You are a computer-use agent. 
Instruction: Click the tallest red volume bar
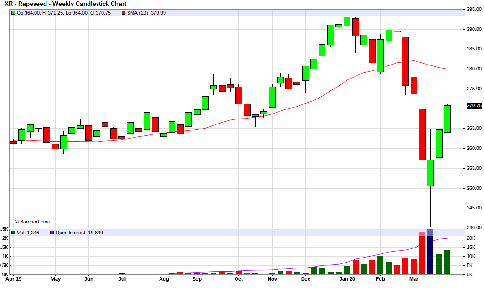click(422, 254)
